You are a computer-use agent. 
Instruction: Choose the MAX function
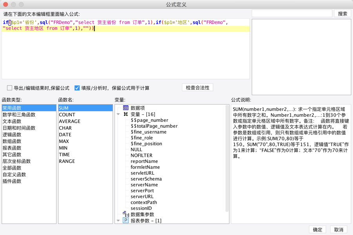point(86,141)
